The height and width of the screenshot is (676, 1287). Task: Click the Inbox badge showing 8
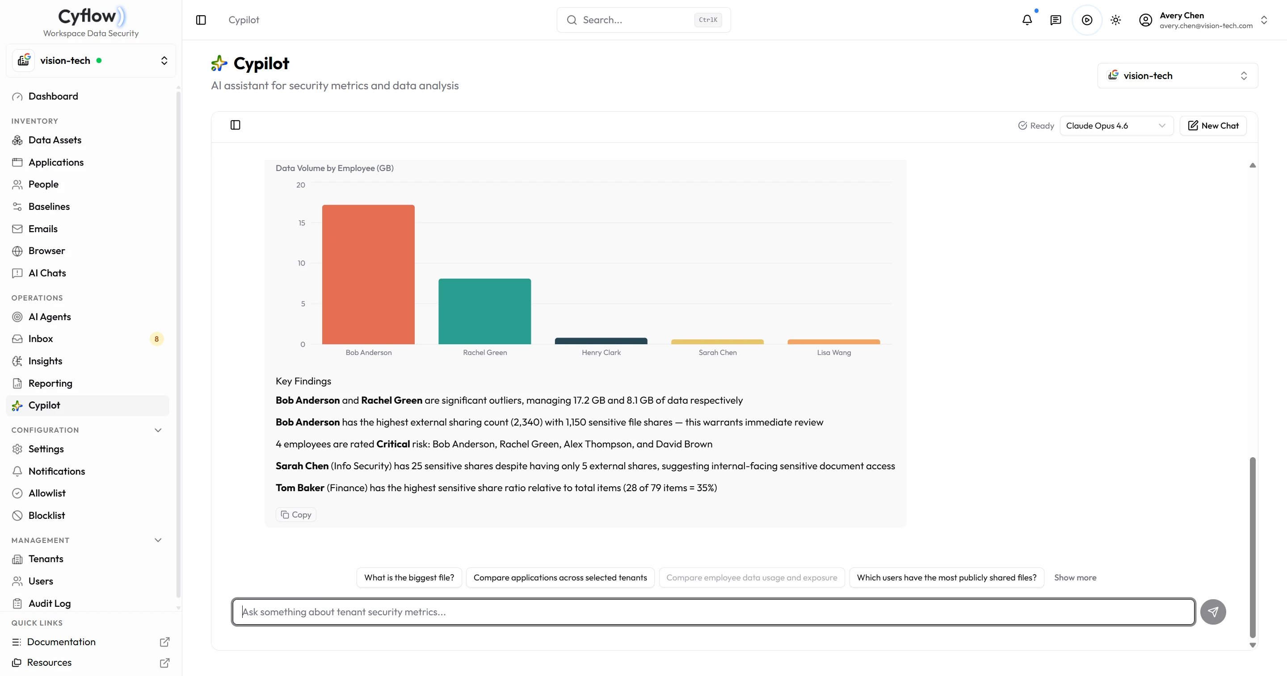pyautogui.click(x=156, y=339)
